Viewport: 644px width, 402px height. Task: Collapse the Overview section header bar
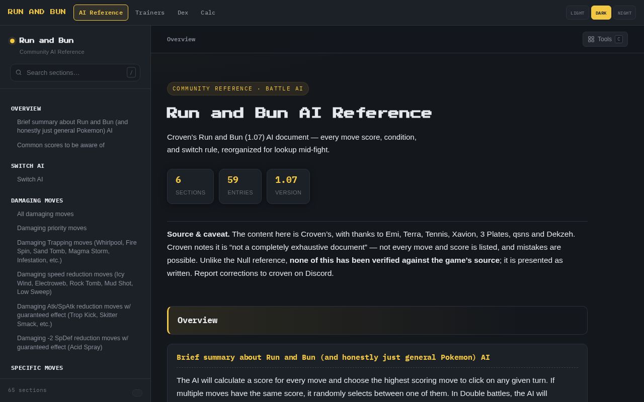[377, 320]
